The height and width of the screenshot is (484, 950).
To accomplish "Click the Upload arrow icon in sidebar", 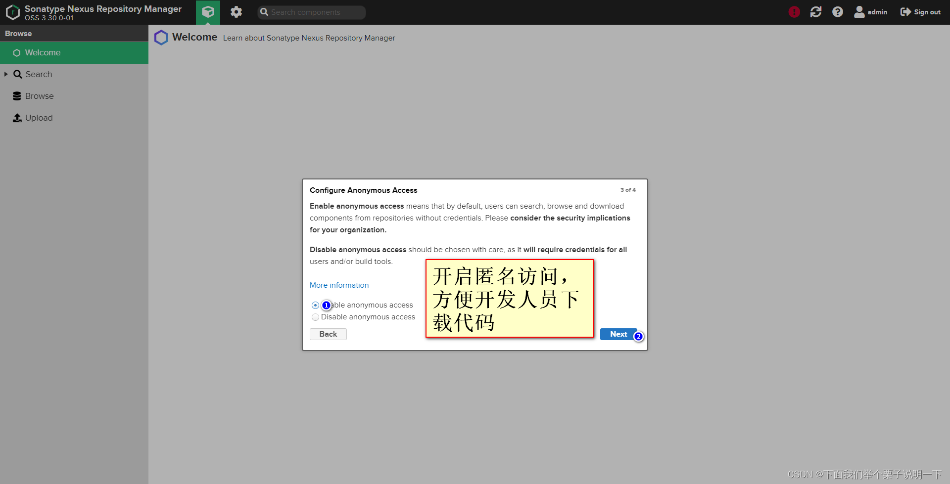I will pyautogui.click(x=17, y=118).
